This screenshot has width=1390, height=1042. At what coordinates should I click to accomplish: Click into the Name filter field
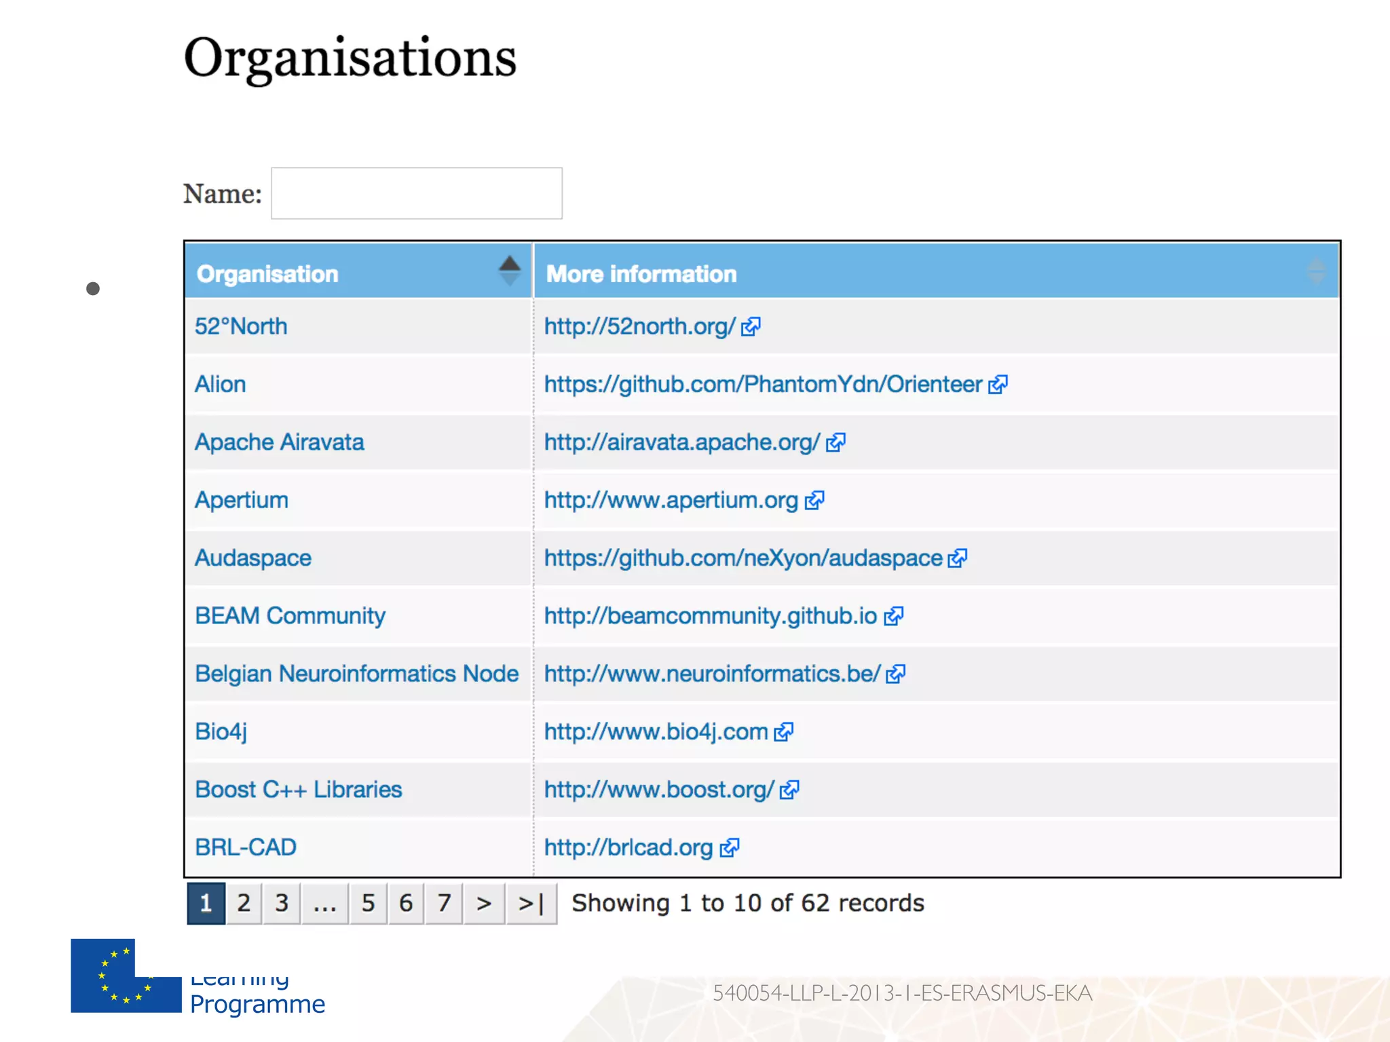click(x=417, y=193)
